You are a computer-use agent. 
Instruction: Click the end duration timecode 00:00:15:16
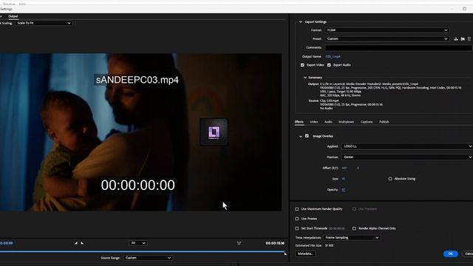(275, 243)
